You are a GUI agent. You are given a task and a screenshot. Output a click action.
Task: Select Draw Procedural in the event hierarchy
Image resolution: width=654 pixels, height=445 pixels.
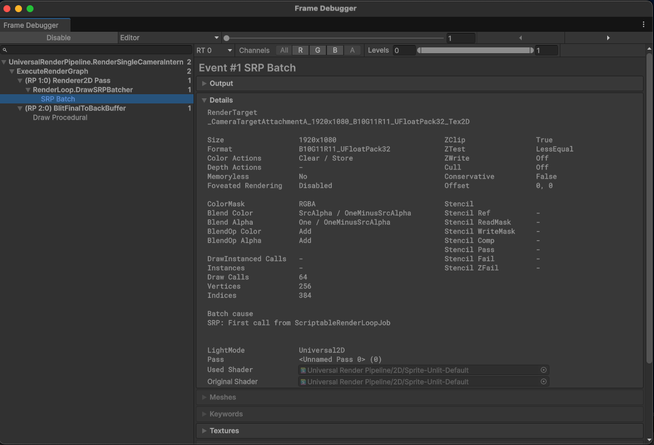(60, 117)
